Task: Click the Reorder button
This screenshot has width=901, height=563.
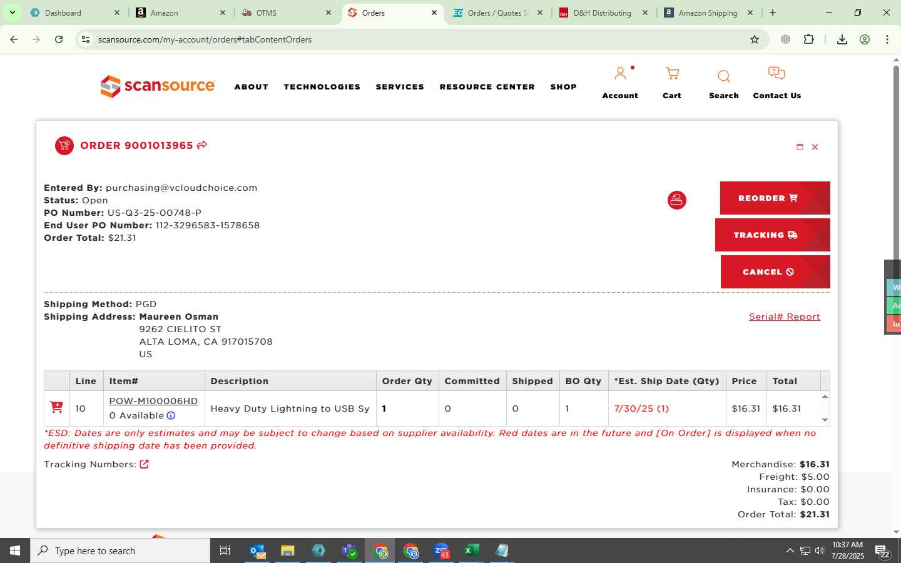Action: (x=775, y=198)
